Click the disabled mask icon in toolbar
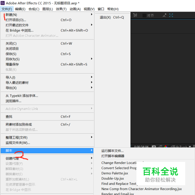The height and width of the screenshot is (195, 195). tap(135, 15)
